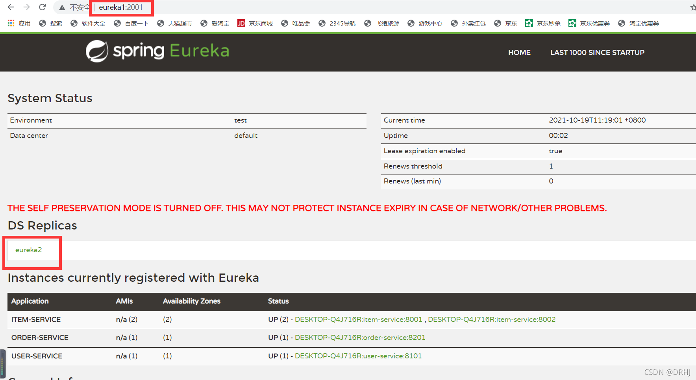The width and height of the screenshot is (696, 380).
Task: Click the self preservation warning text
Action: [x=307, y=208]
